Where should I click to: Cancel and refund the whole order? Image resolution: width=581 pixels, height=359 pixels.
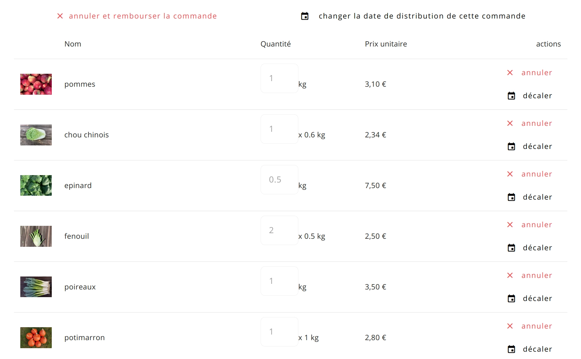143,16
